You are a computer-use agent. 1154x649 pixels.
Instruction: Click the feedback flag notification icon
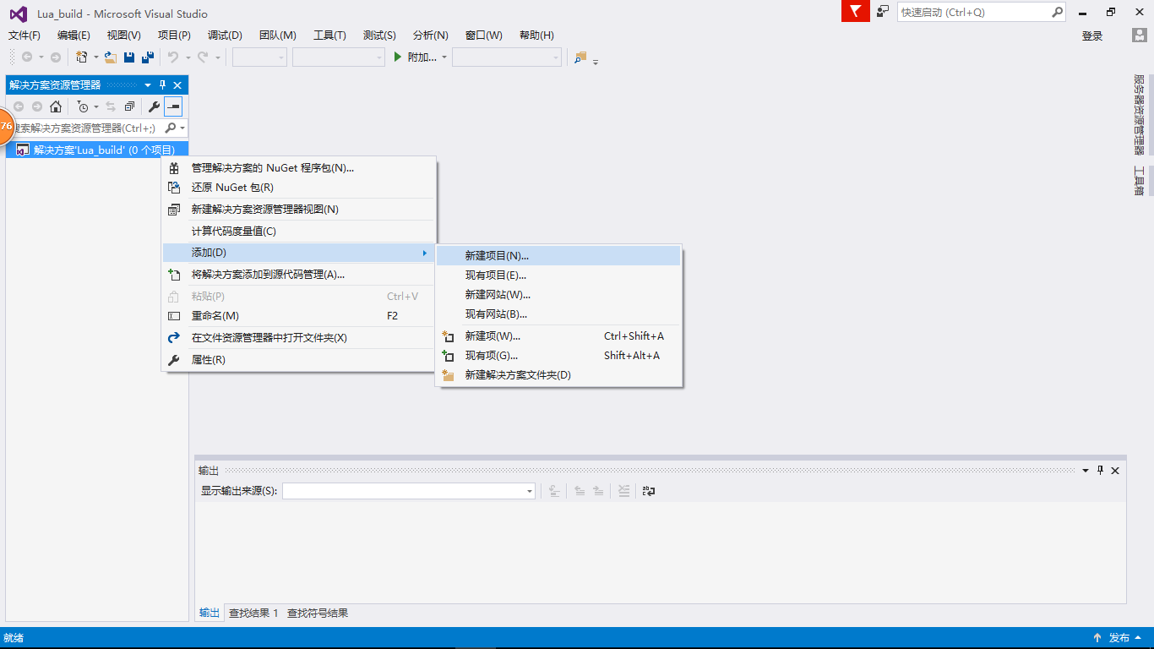click(856, 11)
